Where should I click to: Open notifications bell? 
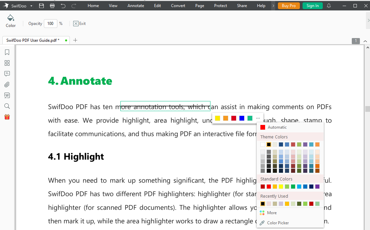pos(329,6)
